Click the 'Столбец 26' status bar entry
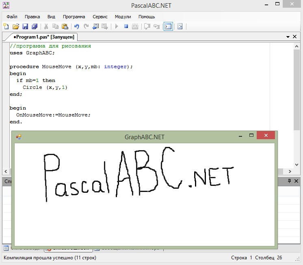303x265 pixels. coord(268,258)
